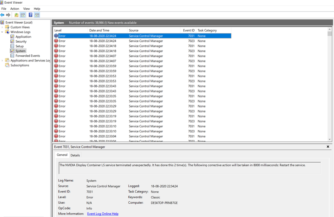Viewport: 334px width, 217px height.
Task: Select event 7031 logged at 22:33:53
Action: [x=142, y=76]
